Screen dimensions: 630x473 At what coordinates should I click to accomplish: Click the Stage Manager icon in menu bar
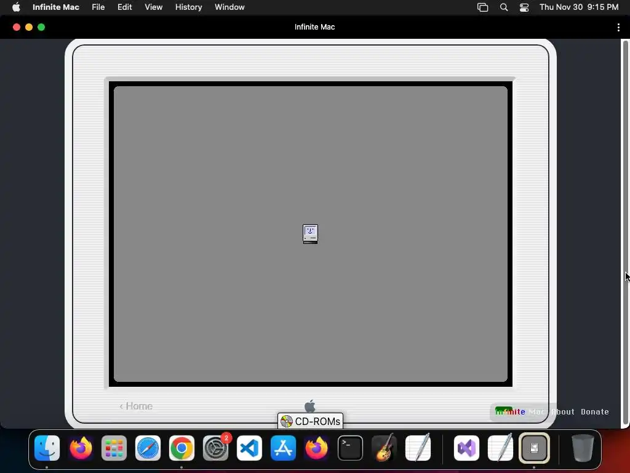482,7
